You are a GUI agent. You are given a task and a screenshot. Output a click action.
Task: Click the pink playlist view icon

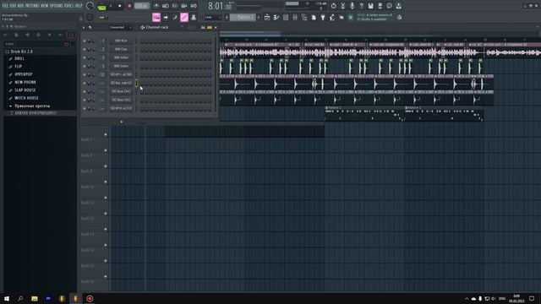[x=156, y=17]
